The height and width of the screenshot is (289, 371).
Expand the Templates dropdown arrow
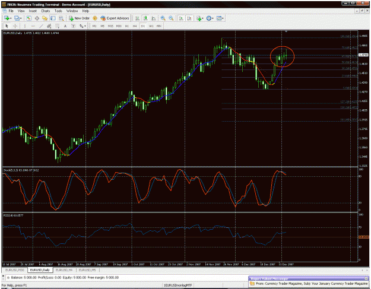tap(223, 18)
